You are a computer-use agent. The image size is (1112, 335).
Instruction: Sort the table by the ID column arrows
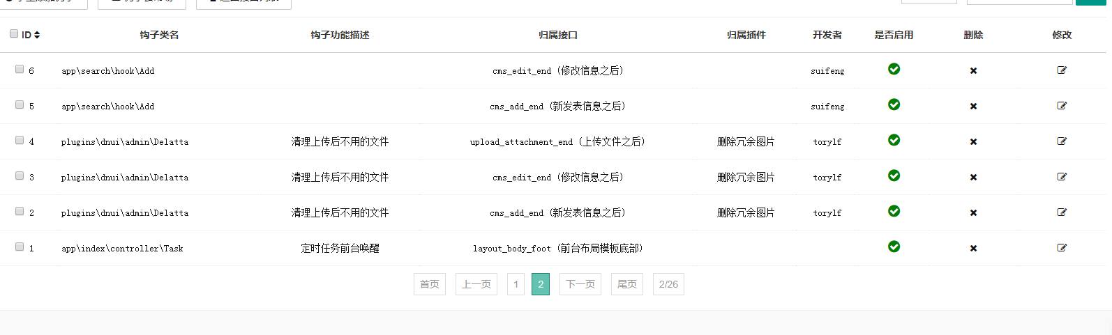(37, 35)
